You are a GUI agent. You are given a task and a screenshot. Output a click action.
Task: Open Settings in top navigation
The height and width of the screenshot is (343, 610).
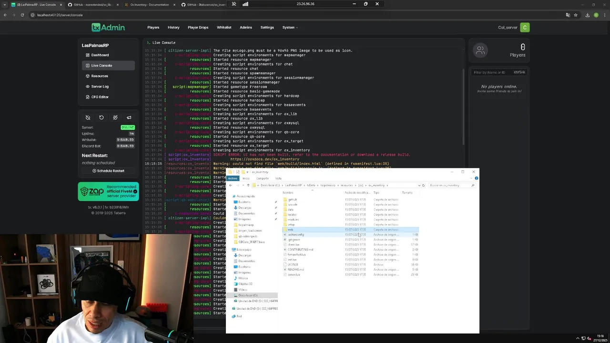[267, 27]
